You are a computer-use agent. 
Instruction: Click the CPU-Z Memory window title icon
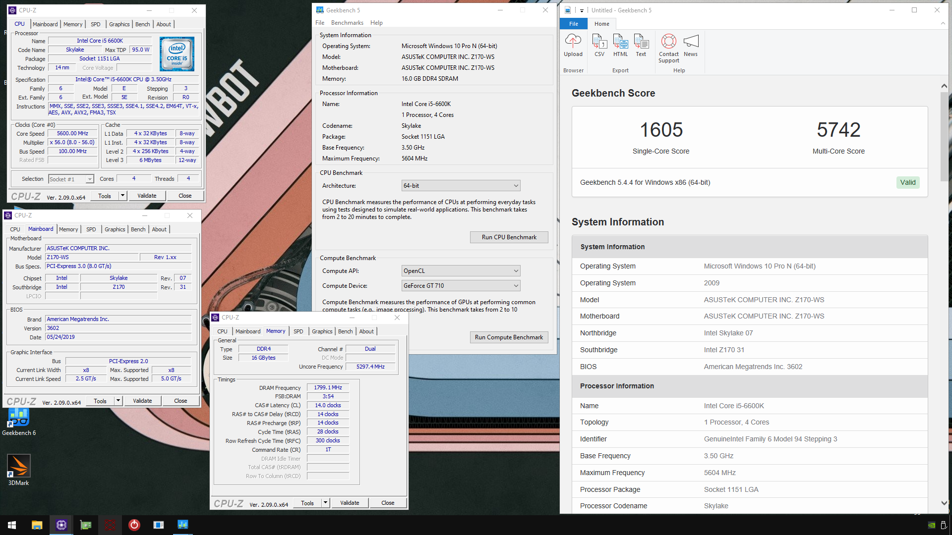click(x=215, y=318)
